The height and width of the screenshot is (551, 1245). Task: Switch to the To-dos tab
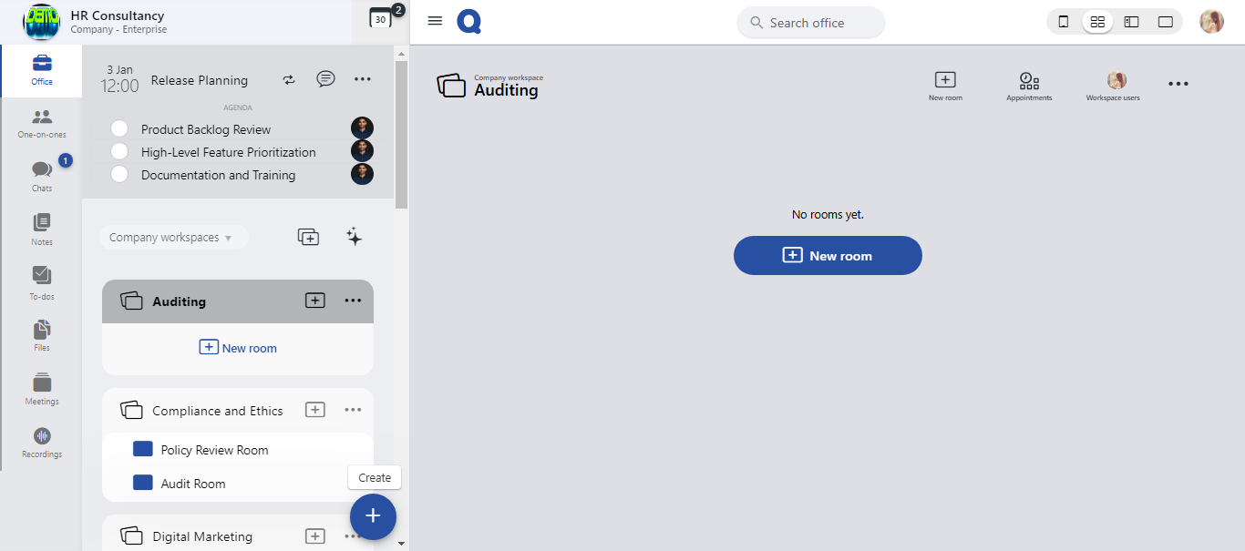pos(42,281)
